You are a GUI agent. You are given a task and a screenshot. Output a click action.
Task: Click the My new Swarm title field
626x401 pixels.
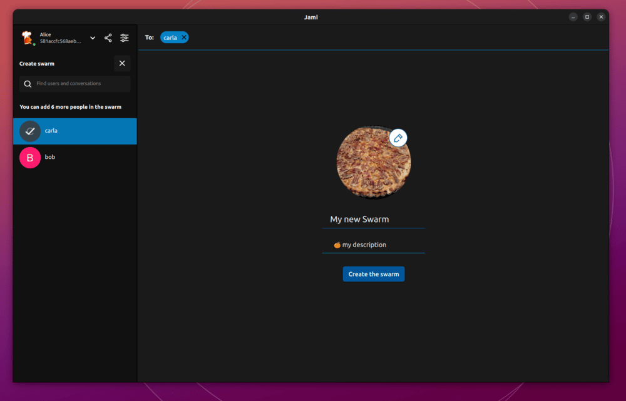[x=374, y=220]
